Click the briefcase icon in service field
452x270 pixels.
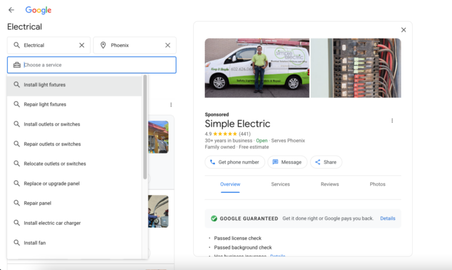17,65
